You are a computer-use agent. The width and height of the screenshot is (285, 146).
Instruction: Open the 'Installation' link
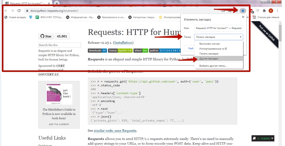[123, 43]
